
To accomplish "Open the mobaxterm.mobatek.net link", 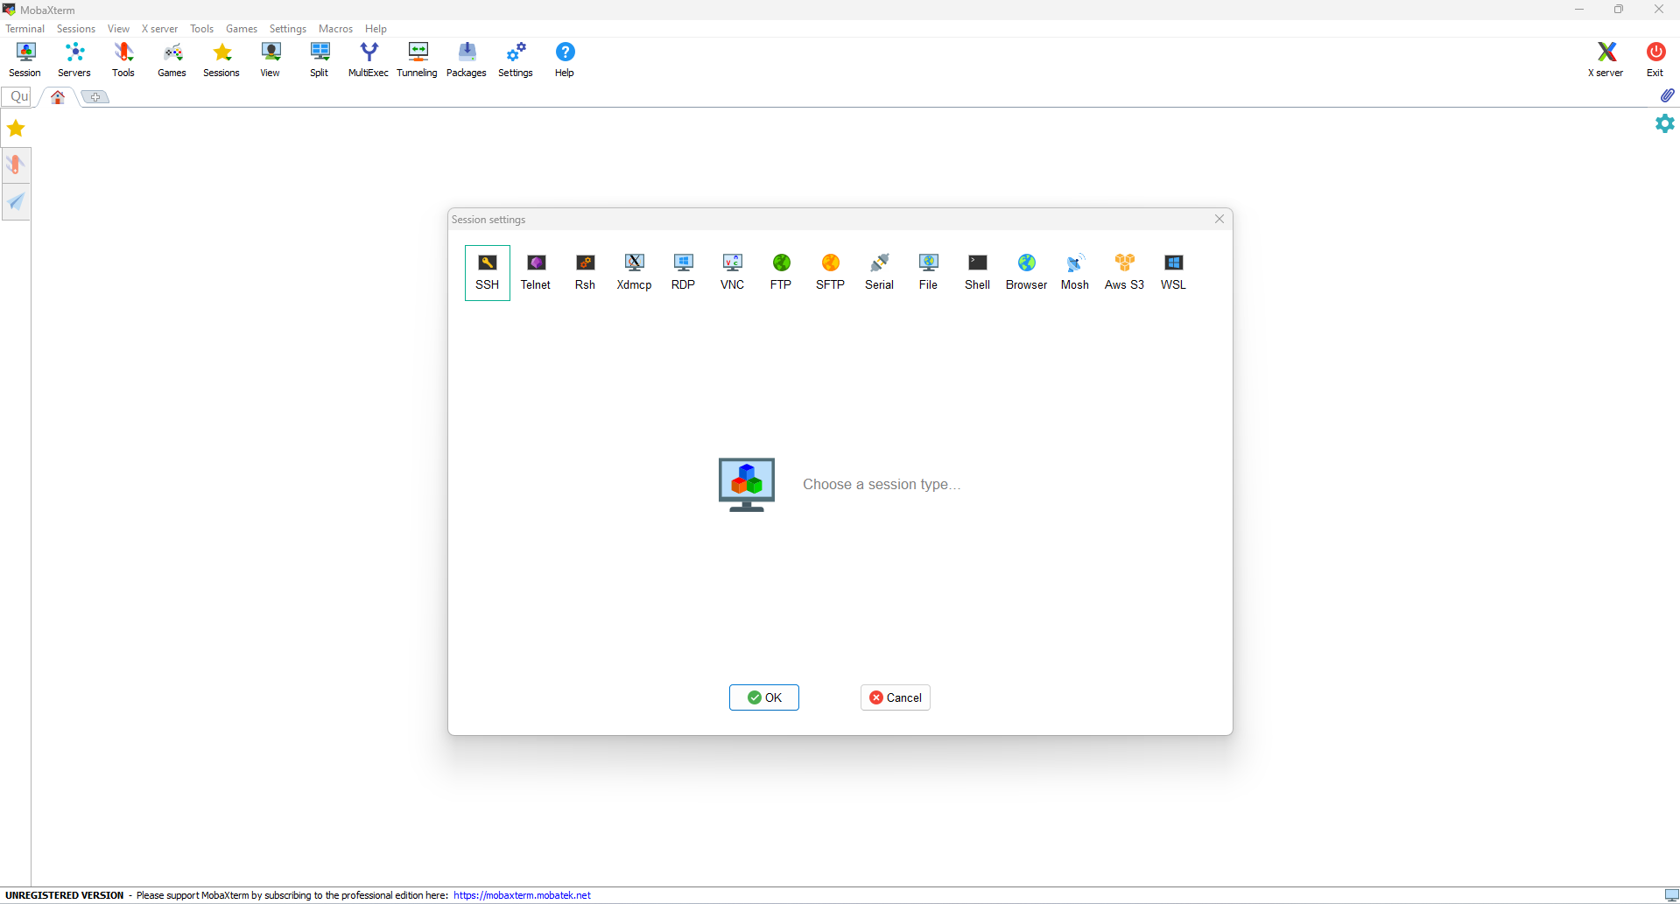I will pos(522,895).
